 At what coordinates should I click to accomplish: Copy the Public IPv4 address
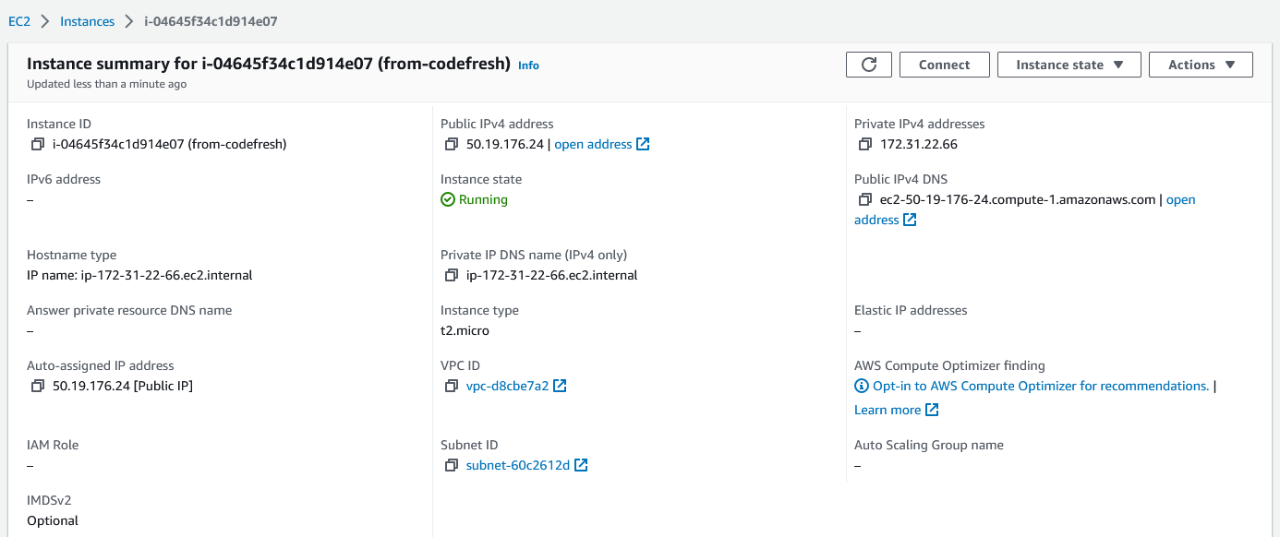click(452, 145)
